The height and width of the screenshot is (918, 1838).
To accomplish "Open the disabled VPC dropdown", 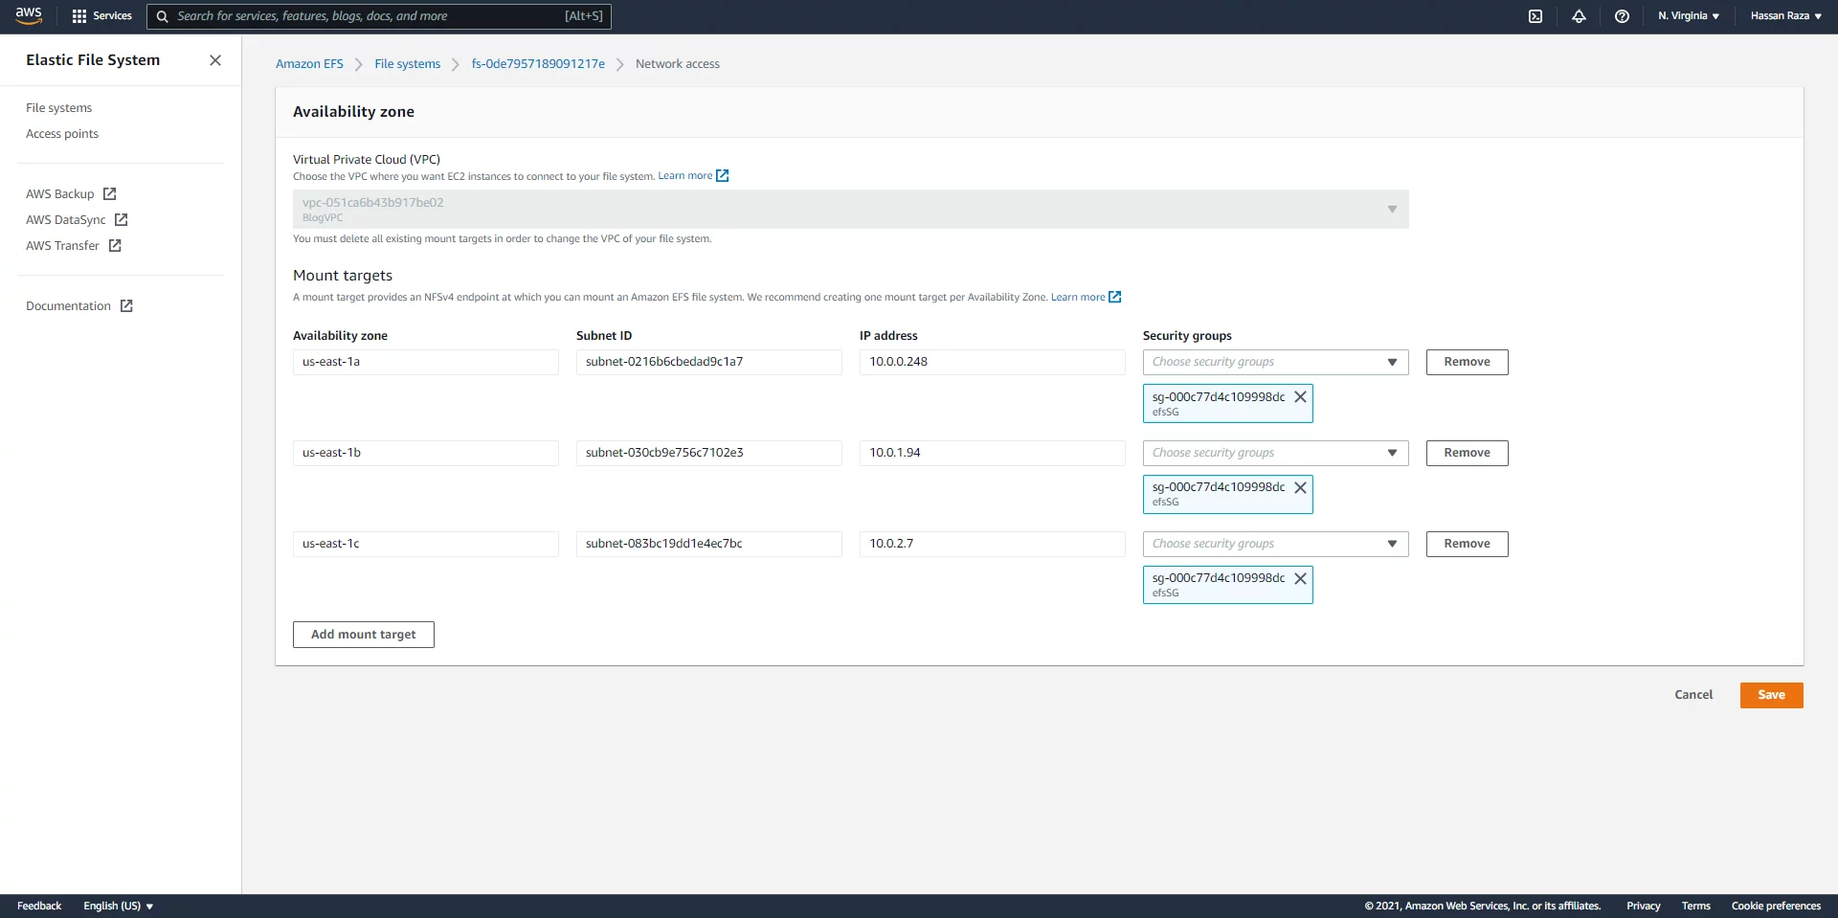I will click(850, 210).
